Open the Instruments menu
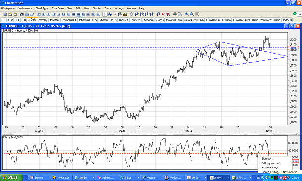Image resolution: width=302 pixels, height=181 pixels. (26, 8)
